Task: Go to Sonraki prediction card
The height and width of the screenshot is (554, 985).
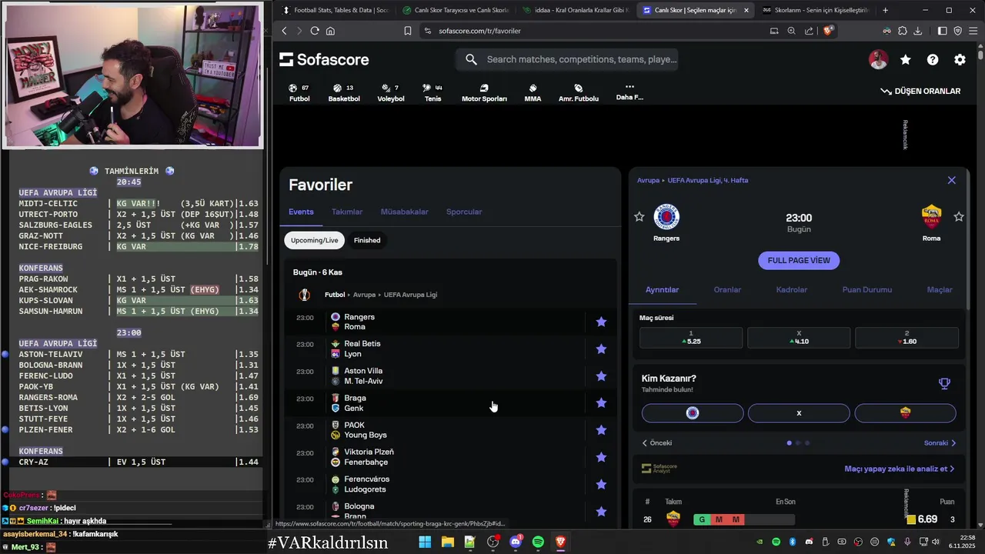Action: pos(940,443)
